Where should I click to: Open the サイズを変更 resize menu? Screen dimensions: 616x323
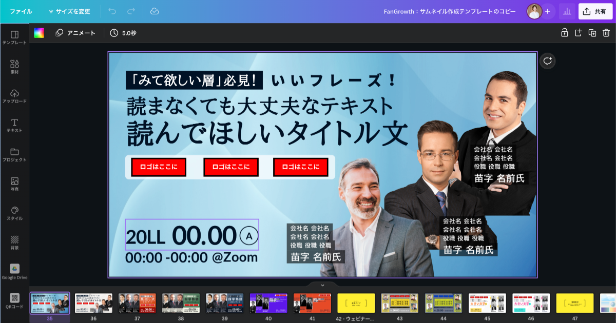click(69, 11)
